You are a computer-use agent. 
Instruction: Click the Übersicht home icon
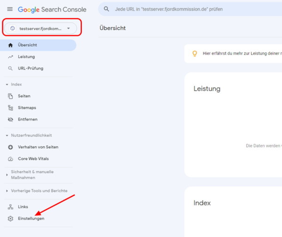point(10,45)
